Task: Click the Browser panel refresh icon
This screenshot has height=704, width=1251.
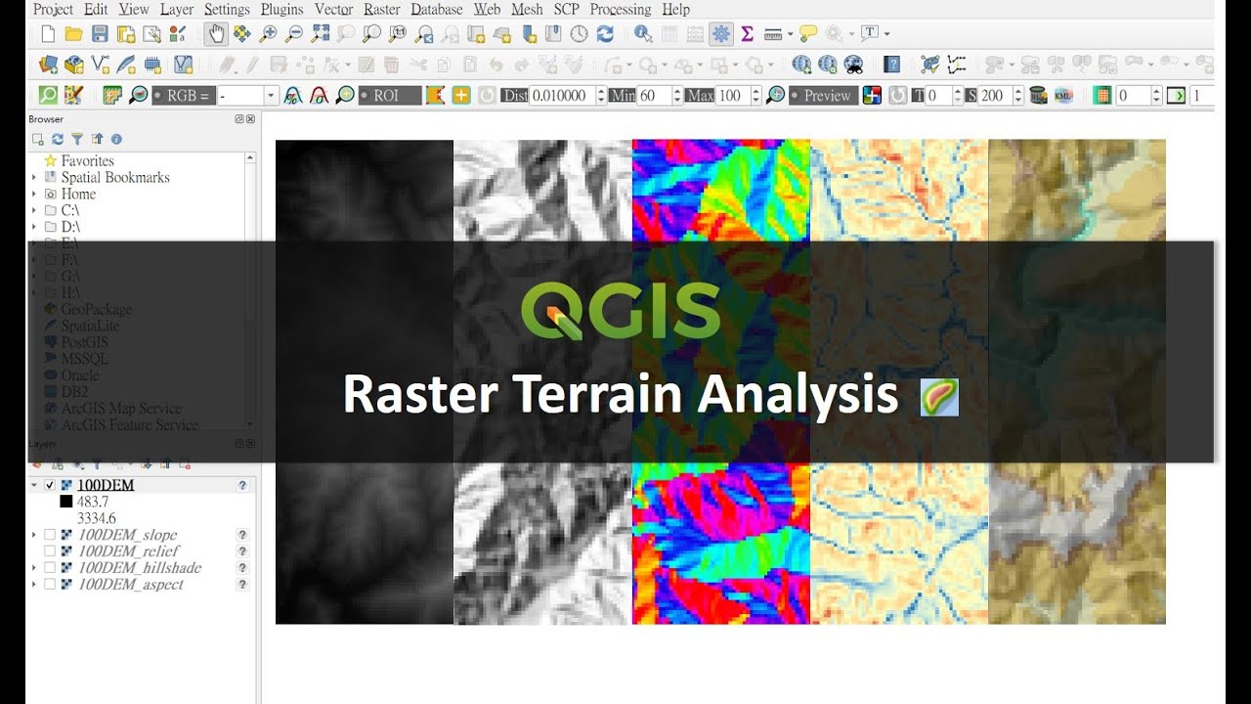Action: pos(58,140)
